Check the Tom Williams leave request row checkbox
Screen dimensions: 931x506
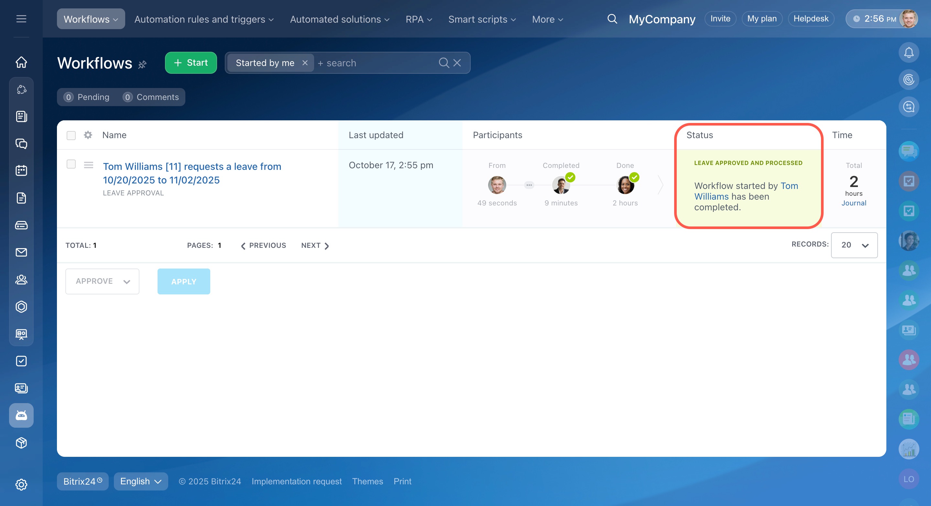pos(71,164)
